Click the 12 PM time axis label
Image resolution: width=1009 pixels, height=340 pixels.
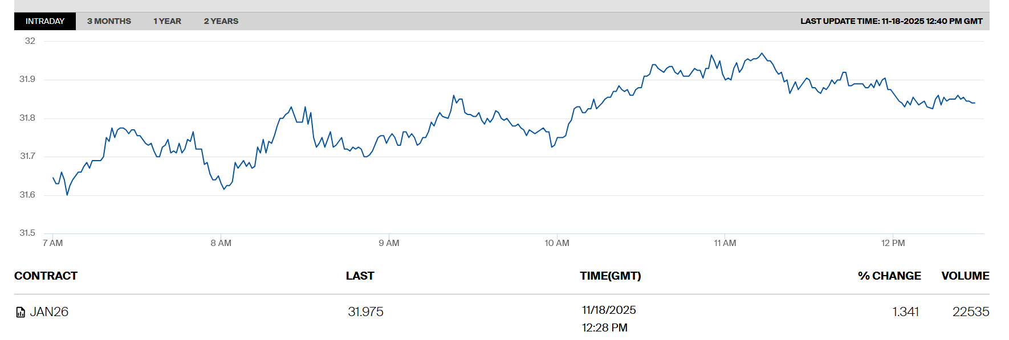(x=893, y=243)
